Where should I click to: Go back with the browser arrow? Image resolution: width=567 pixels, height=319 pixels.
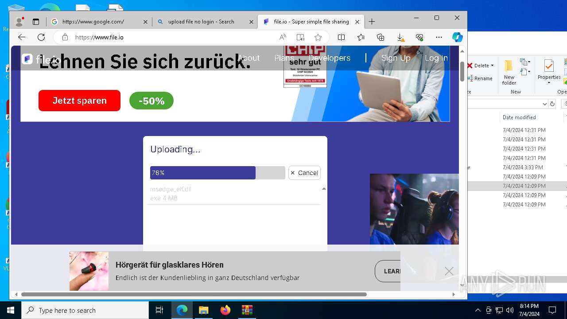pos(22,37)
